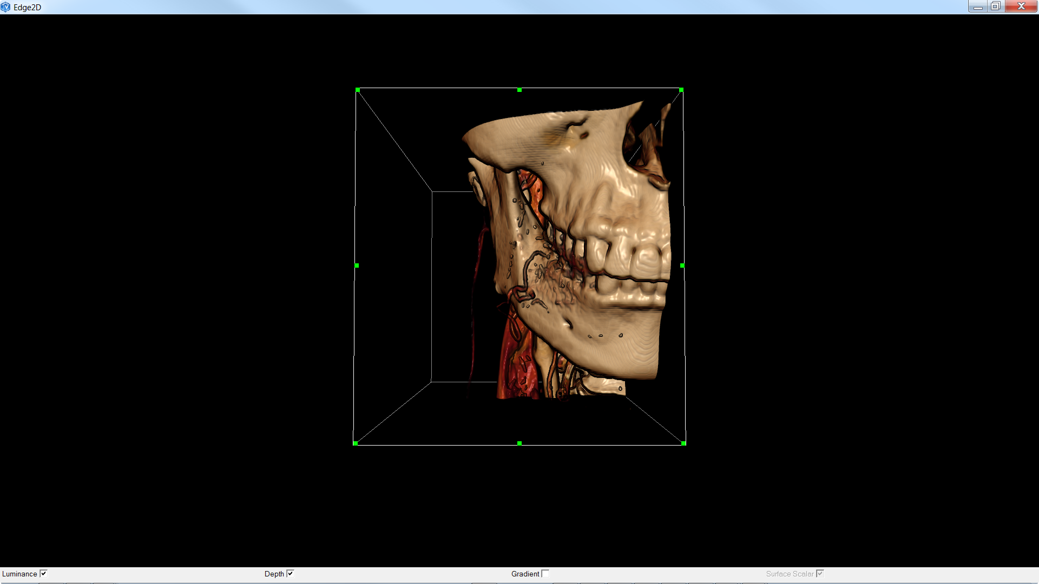This screenshot has width=1039, height=584.
Task: Click the top-right green box handle
Action: (681, 90)
